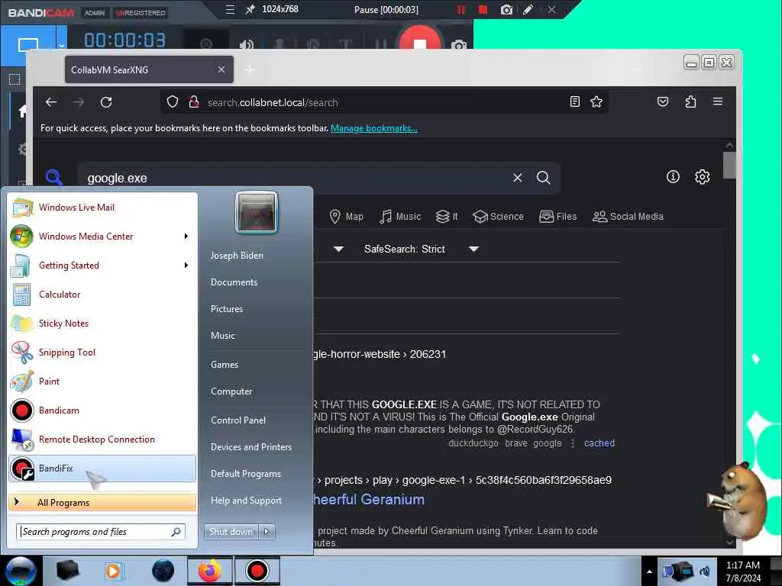Viewport: 782px width, 586px height.
Task: Take a screenshot with the top bar camera icon
Action: [x=506, y=9]
